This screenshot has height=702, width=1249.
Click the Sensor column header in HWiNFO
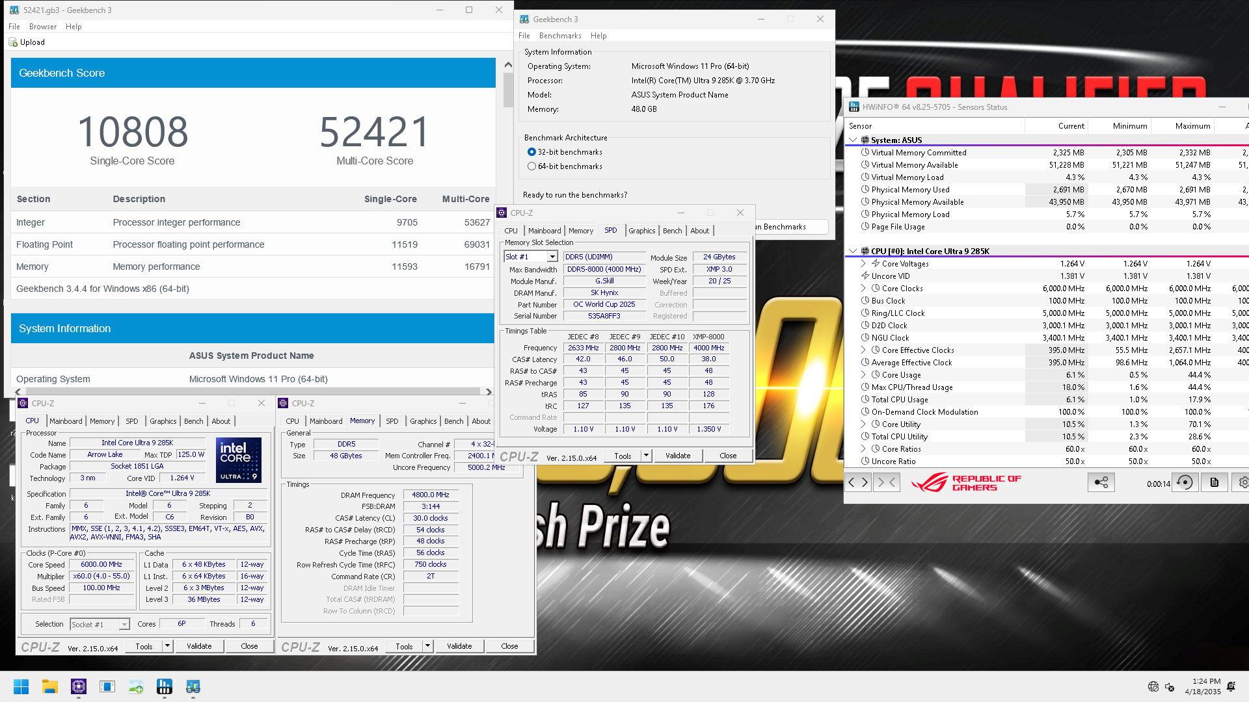pyautogui.click(x=934, y=126)
